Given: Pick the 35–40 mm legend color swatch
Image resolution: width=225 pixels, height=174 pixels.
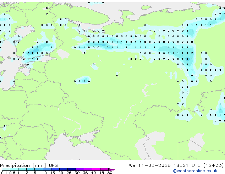Looking at the screenshot, I should click(x=88, y=169).
